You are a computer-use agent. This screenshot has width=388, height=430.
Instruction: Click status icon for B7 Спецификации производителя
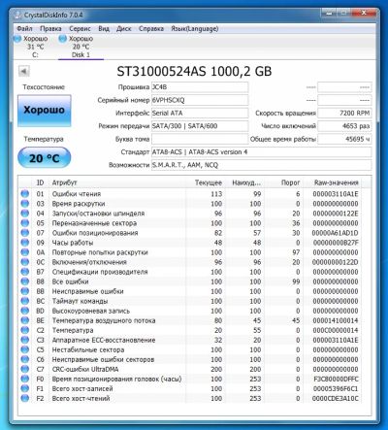[25, 272]
